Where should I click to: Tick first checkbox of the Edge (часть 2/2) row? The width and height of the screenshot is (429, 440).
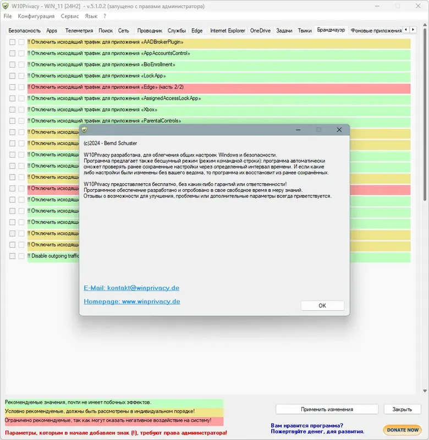coord(12,87)
